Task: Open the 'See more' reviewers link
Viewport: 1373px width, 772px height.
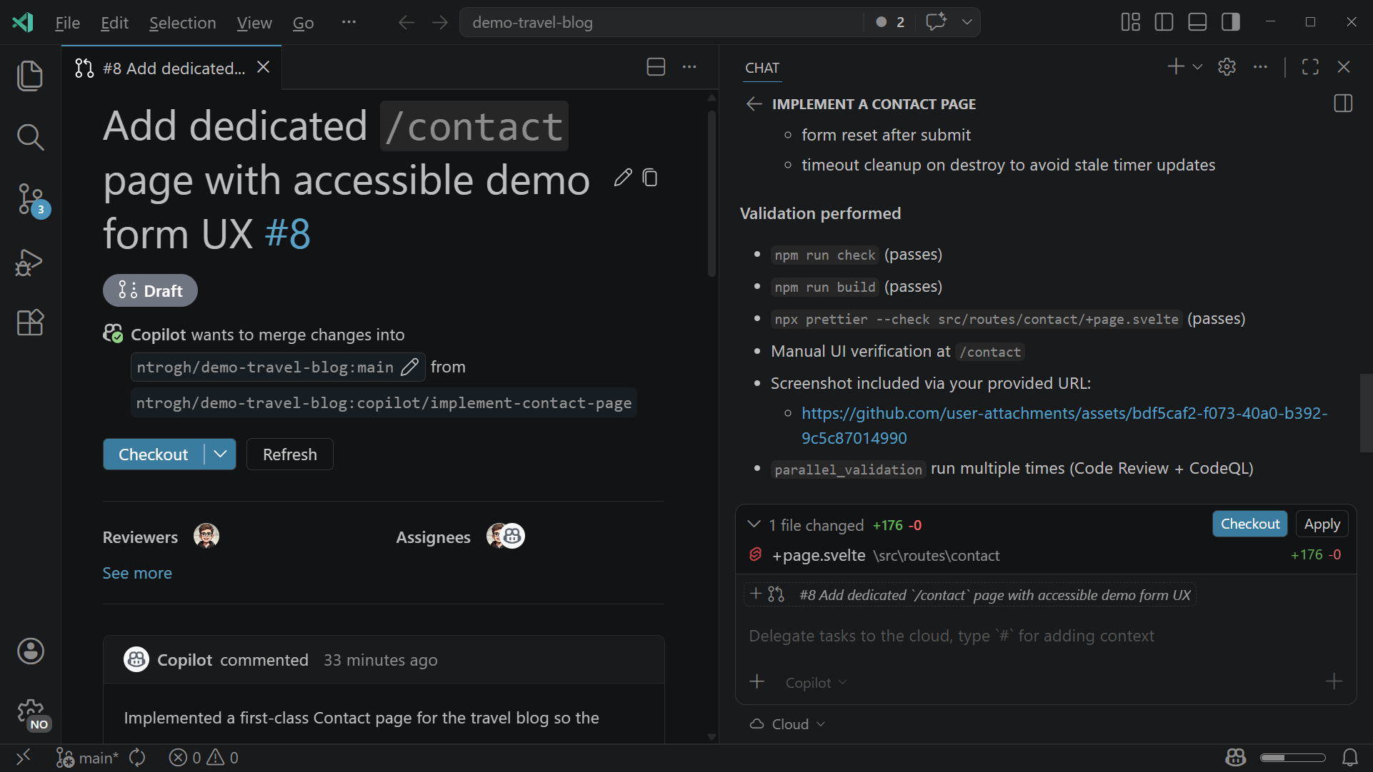Action: click(x=136, y=572)
